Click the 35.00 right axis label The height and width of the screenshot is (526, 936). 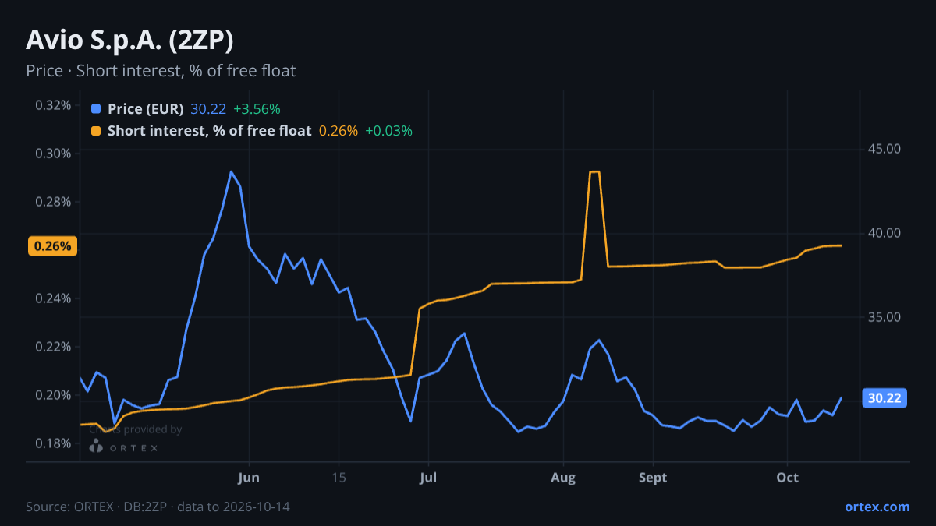[x=884, y=317]
